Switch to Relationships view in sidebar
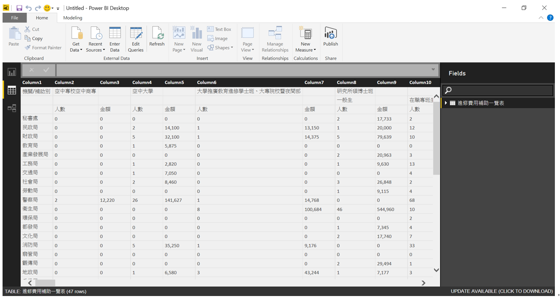Image resolution: width=560 pixels, height=299 pixels. coord(12,108)
